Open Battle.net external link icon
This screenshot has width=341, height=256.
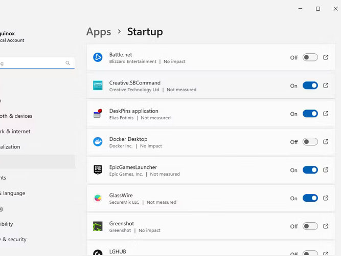(x=326, y=57)
